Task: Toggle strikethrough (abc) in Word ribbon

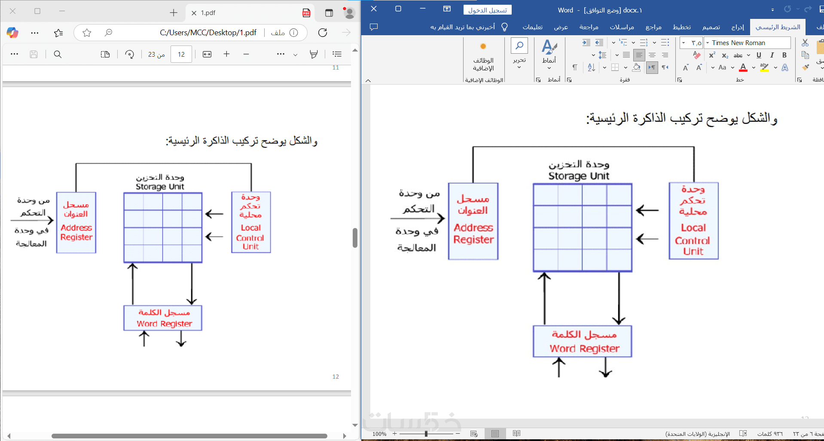Action: pyautogui.click(x=738, y=55)
